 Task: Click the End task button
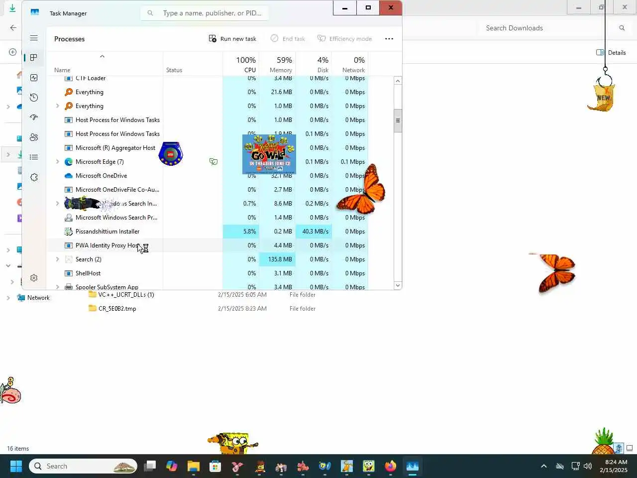[x=288, y=39]
